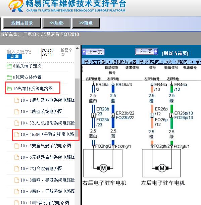The width and height of the screenshot is (201, 205).
Task: Click the right rear motor M symbol
Action: (x=103, y=168)
